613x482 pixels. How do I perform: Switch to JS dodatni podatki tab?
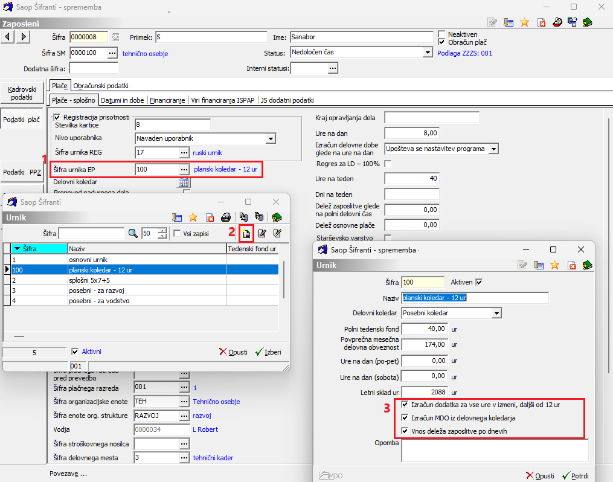(287, 100)
